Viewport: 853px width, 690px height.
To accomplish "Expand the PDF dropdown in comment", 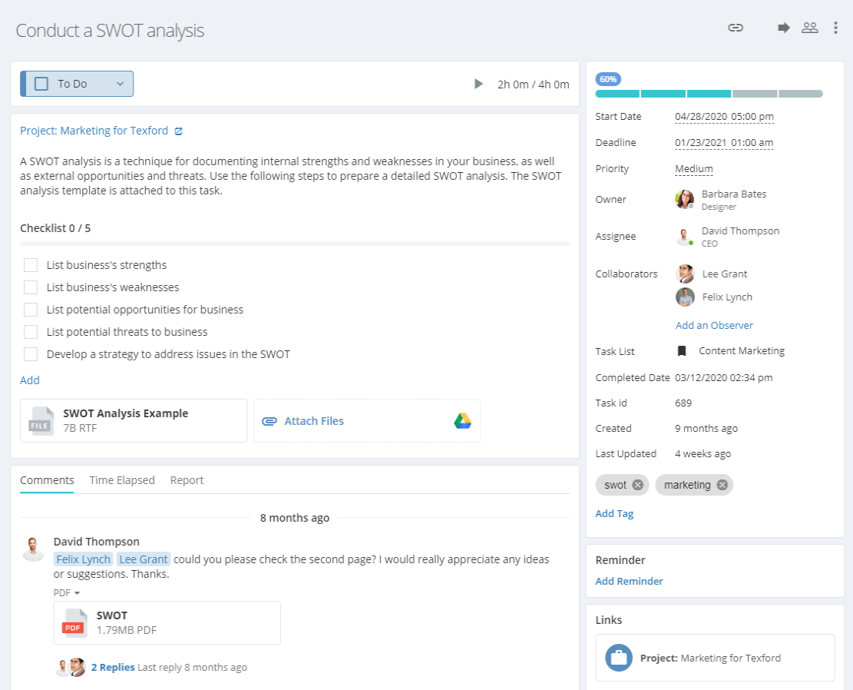I will [x=66, y=592].
